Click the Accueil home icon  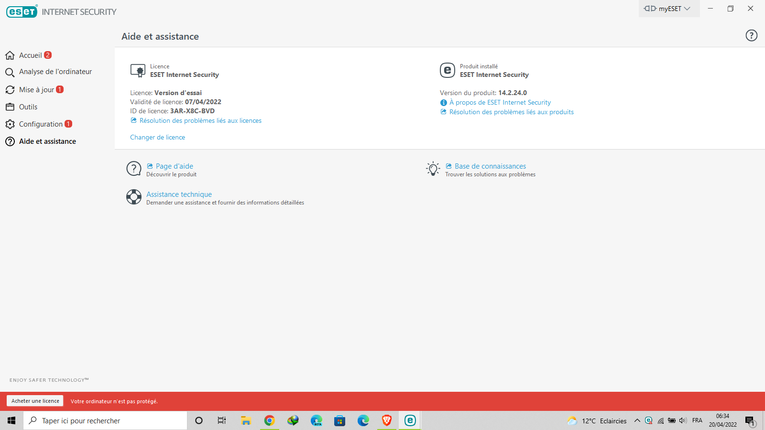pos(10,55)
